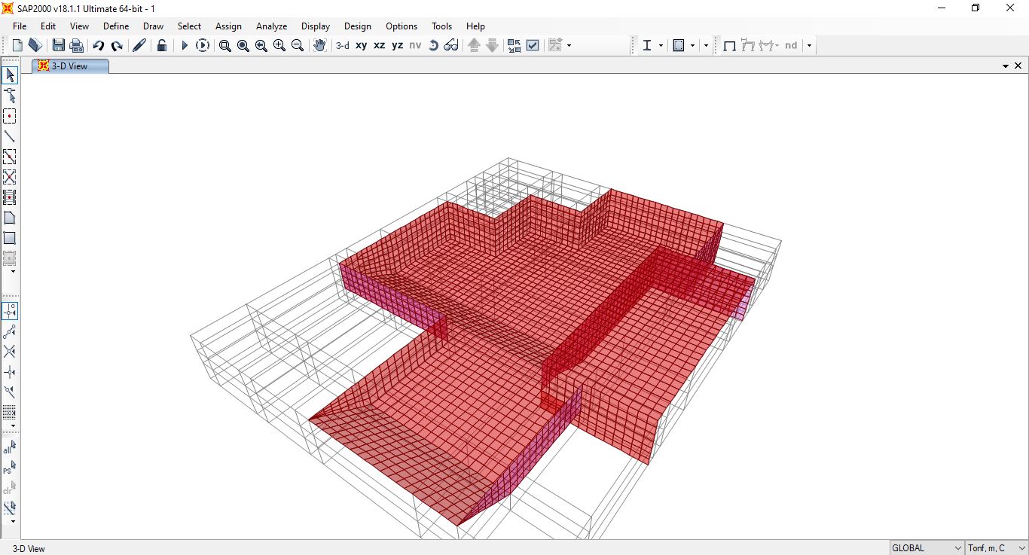Expand the frame section I-beam dropdown arrow
The height and width of the screenshot is (555, 1029).
[x=661, y=45]
